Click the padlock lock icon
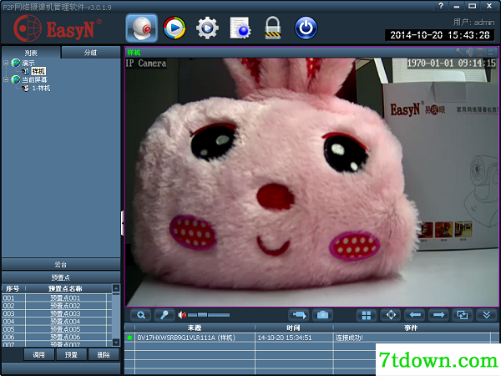501x376 pixels. tap(273, 28)
